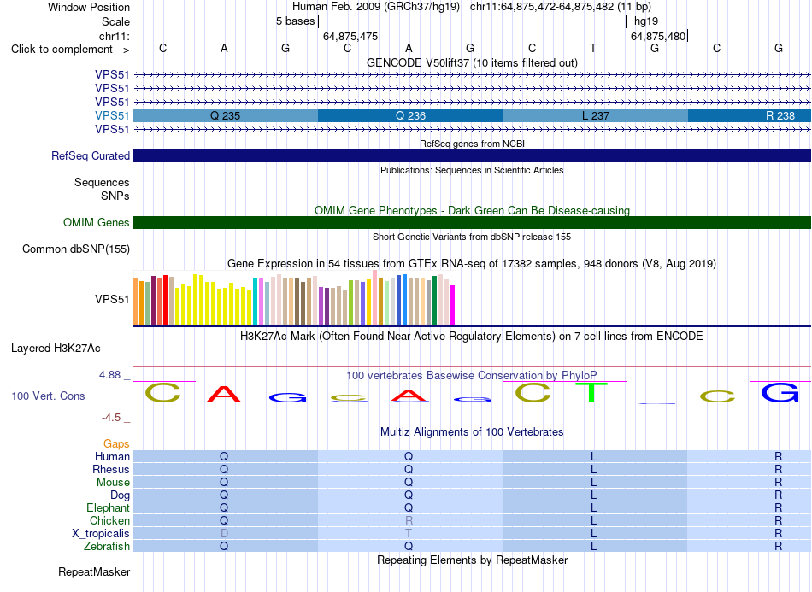Select the R 238 codon block
The image size is (812, 592).
pyautogui.click(x=750, y=116)
